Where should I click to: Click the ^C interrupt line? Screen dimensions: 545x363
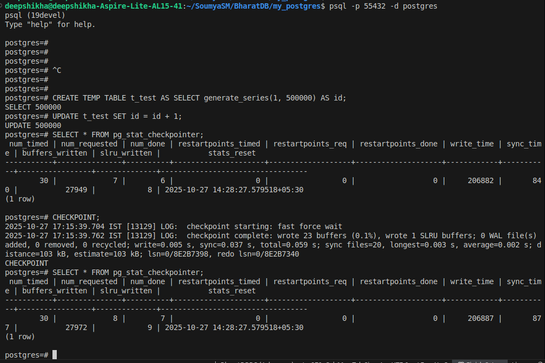pos(57,70)
